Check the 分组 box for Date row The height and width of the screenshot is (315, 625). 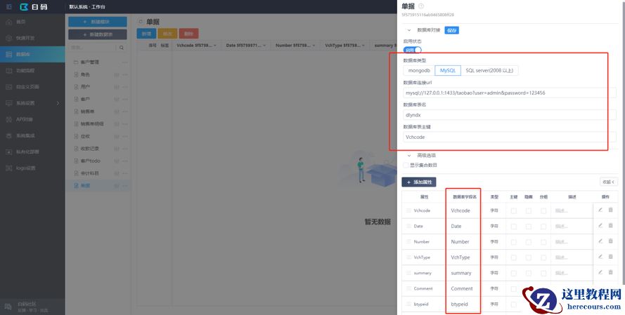click(543, 226)
